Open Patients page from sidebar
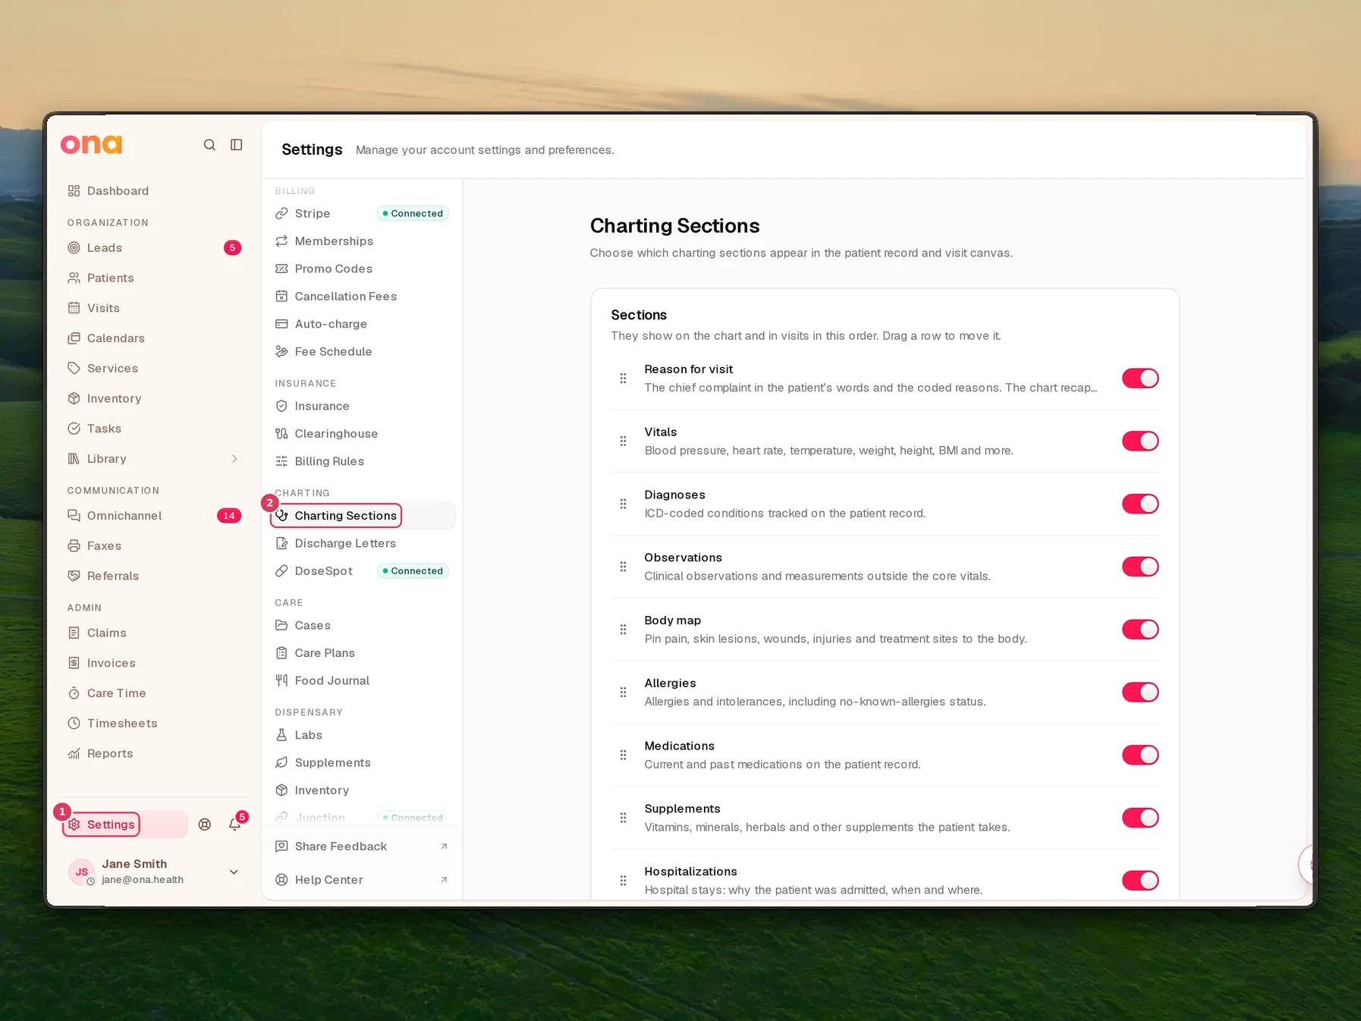 click(154, 278)
